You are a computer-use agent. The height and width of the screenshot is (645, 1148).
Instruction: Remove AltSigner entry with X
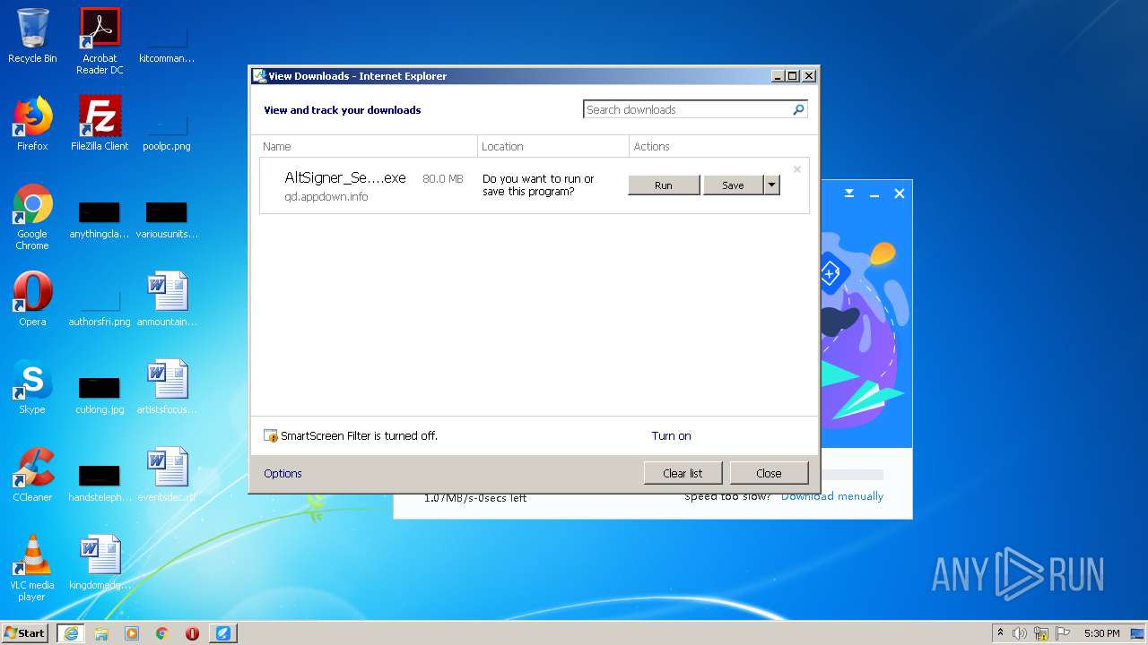click(796, 169)
